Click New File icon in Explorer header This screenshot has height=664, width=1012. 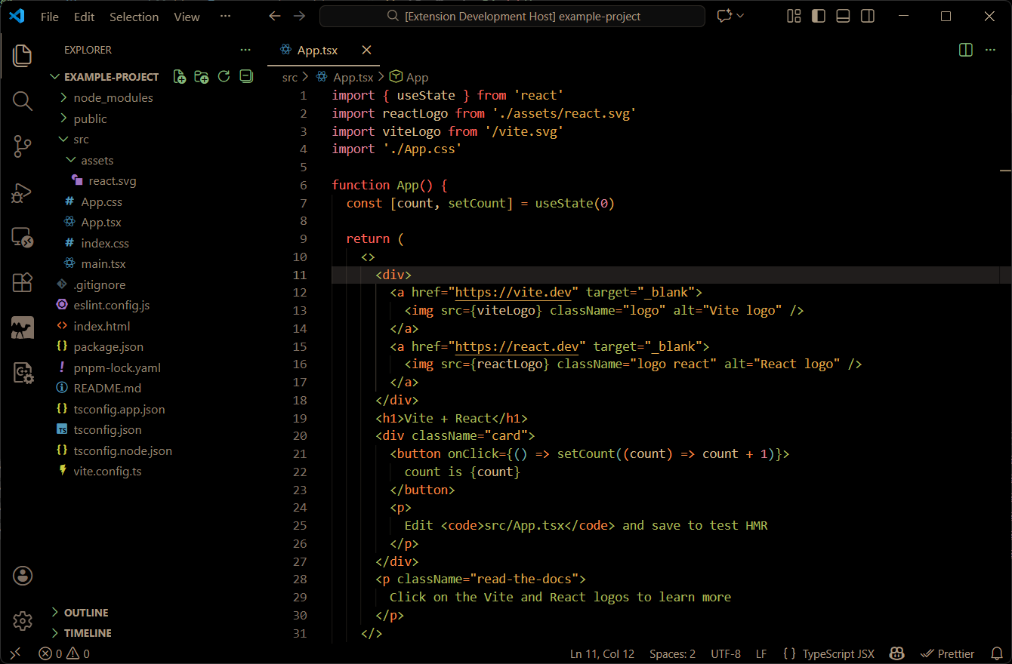(x=180, y=76)
